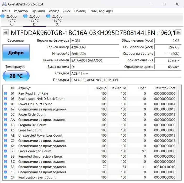Click the blue status orb for drive X:
Image resolution: width=184 pixels, height=183 pixels.
point(48,16)
